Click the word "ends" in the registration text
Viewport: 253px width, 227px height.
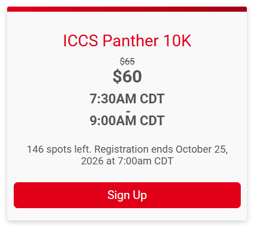click(162, 150)
